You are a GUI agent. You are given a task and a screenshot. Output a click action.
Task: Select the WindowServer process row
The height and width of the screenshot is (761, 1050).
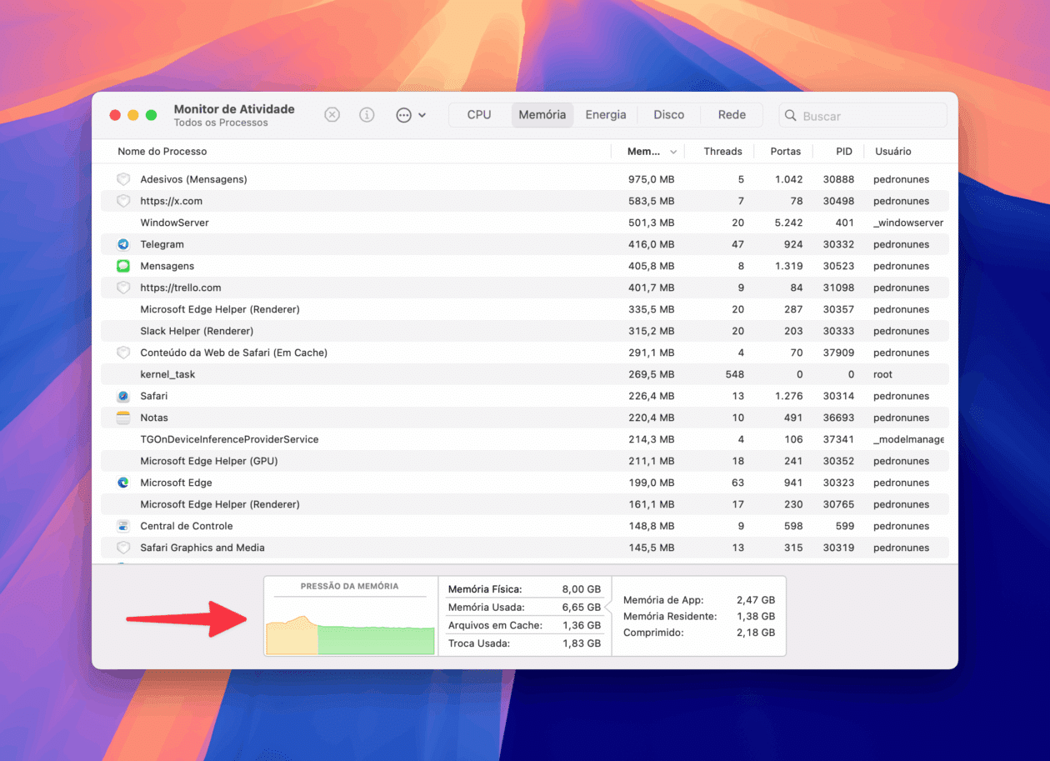[525, 223]
